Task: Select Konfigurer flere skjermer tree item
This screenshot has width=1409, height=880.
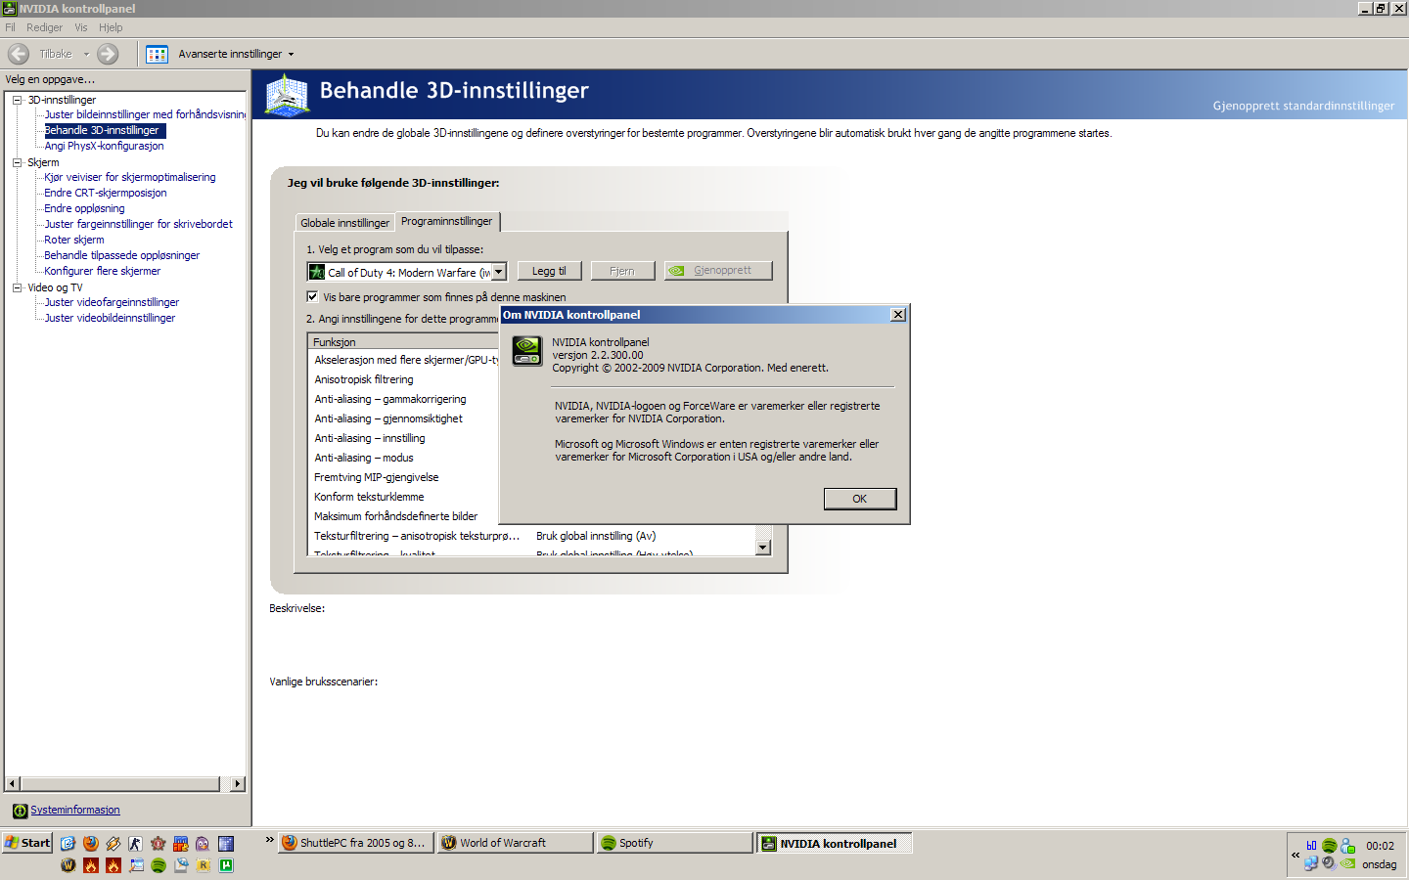Action: [x=102, y=271]
